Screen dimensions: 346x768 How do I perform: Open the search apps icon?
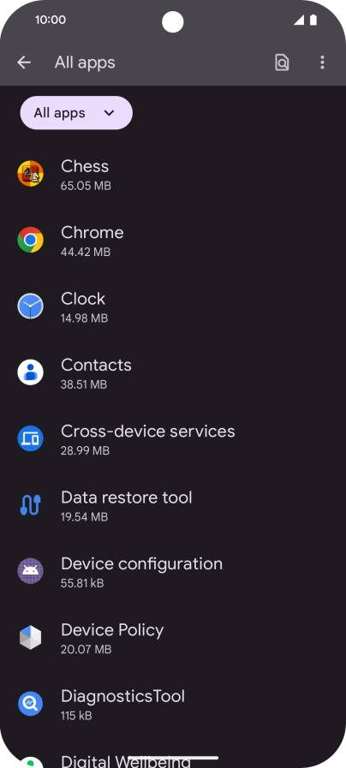tap(282, 63)
